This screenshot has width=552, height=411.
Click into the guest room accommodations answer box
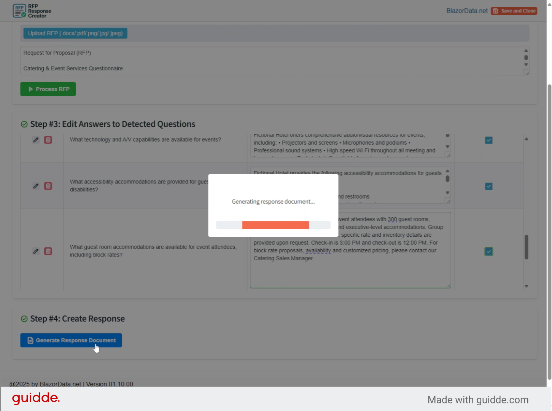click(x=350, y=250)
